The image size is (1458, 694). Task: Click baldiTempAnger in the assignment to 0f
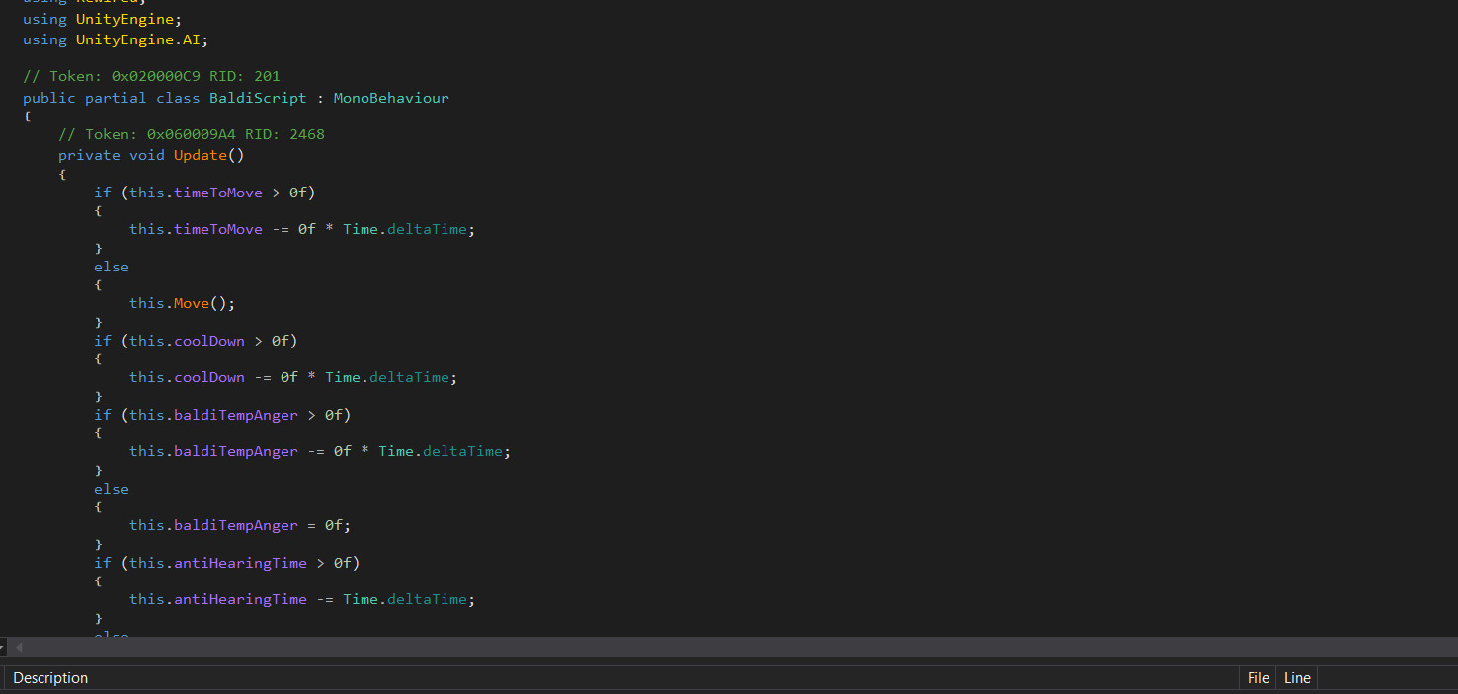pos(236,525)
